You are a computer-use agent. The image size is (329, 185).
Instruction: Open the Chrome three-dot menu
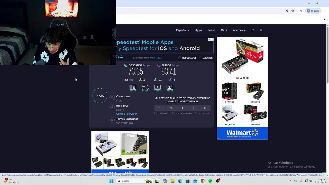[x=325, y=11]
